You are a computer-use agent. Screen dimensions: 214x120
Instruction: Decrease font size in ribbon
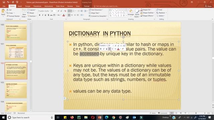click(61, 11)
